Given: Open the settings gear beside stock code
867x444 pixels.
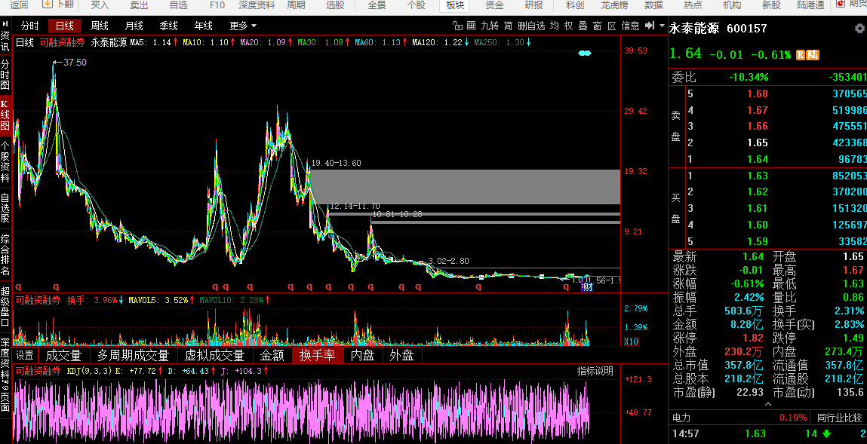Looking at the screenshot, I should coord(859,29).
